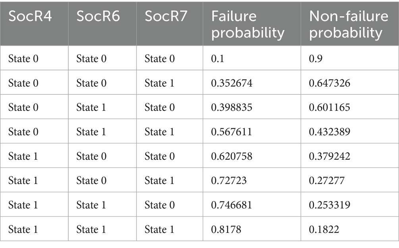Viewport: 399px width, 248px height.
Task: Select the cell containing 0.352674
Action: [231, 83]
